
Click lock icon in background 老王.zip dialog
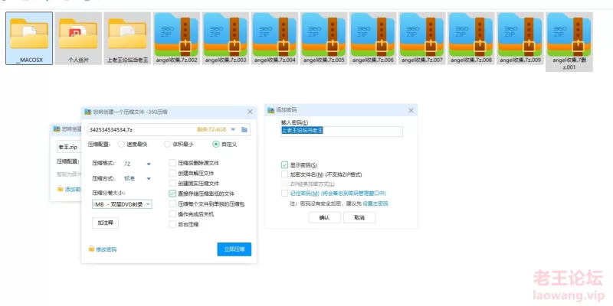coord(61,188)
